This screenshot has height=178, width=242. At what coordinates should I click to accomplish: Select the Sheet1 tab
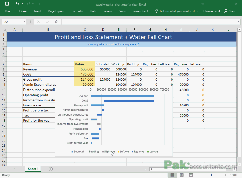click(33, 169)
